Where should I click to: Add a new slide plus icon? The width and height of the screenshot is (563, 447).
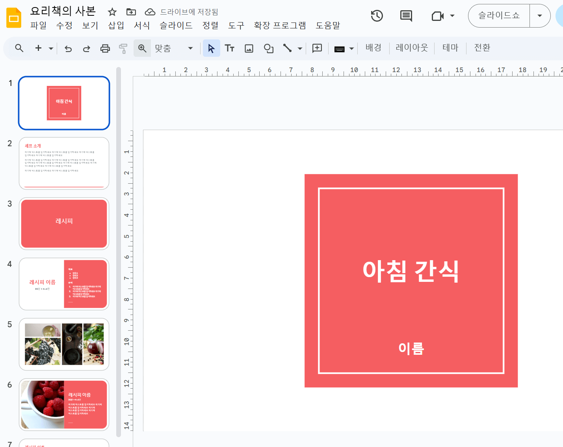(38, 48)
